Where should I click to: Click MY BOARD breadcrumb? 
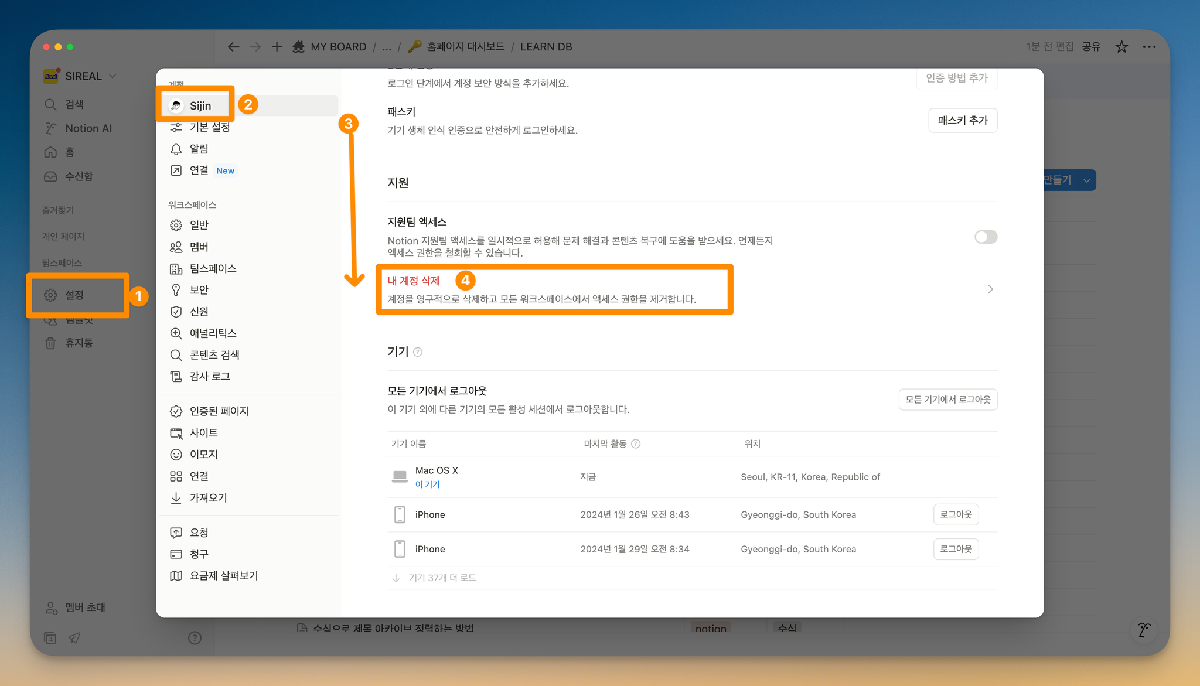coord(330,47)
